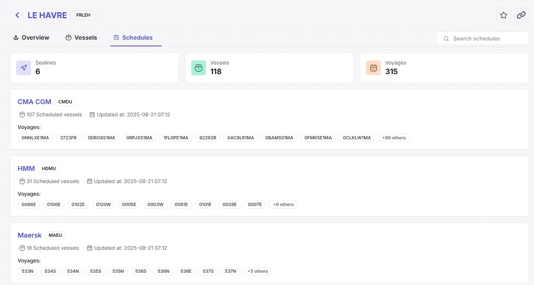Select Maersk voyage 535S
The width and height of the screenshot is (534, 285).
[96, 271]
